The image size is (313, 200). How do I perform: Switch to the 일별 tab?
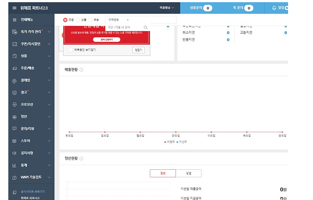click(x=189, y=173)
